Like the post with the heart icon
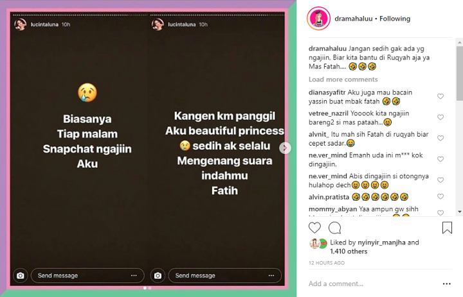The width and height of the screenshot is (463, 297). [x=314, y=228]
